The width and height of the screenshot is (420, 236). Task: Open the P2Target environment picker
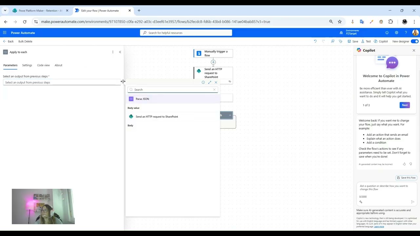pos(350,32)
